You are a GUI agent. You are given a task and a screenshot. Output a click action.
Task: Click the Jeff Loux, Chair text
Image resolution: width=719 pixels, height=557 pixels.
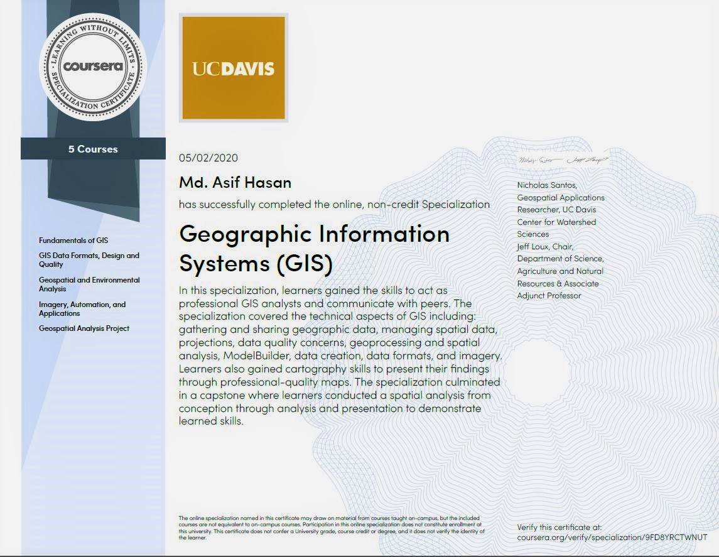pos(545,247)
